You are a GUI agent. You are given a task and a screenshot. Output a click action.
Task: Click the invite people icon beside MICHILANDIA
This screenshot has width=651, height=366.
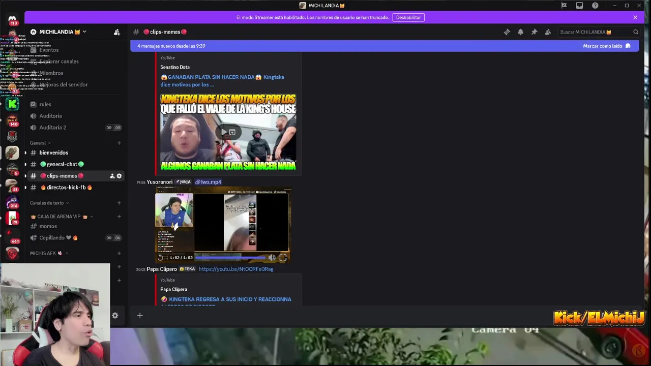pos(117,32)
